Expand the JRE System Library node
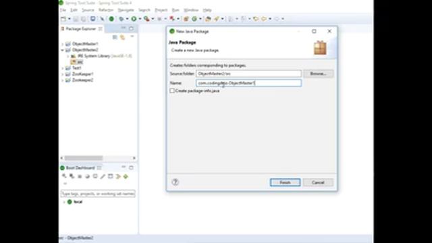Image resolution: width=432 pixels, height=243 pixels. (x=68, y=56)
